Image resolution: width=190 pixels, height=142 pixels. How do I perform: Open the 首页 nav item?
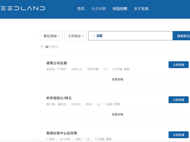[x=81, y=9]
